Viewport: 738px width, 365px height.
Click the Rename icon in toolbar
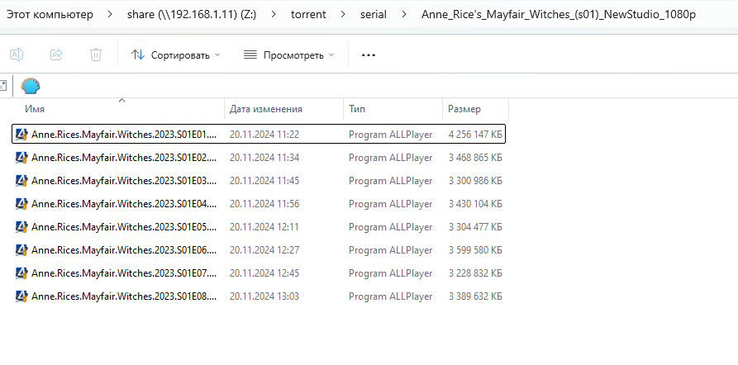17,55
